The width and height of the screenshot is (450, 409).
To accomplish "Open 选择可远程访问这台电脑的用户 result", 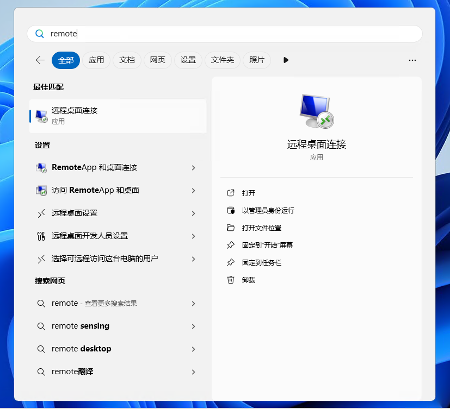I will pyautogui.click(x=105, y=259).
